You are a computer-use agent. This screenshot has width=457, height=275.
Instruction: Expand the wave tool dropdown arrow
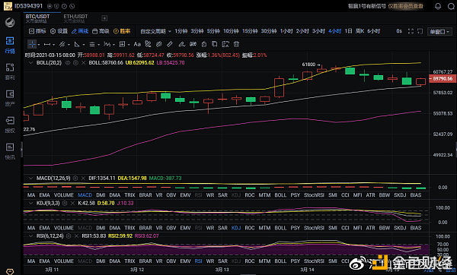113,45
